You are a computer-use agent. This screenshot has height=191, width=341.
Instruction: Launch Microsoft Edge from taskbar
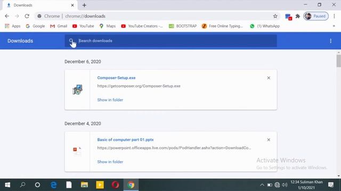tap(53, 185)
